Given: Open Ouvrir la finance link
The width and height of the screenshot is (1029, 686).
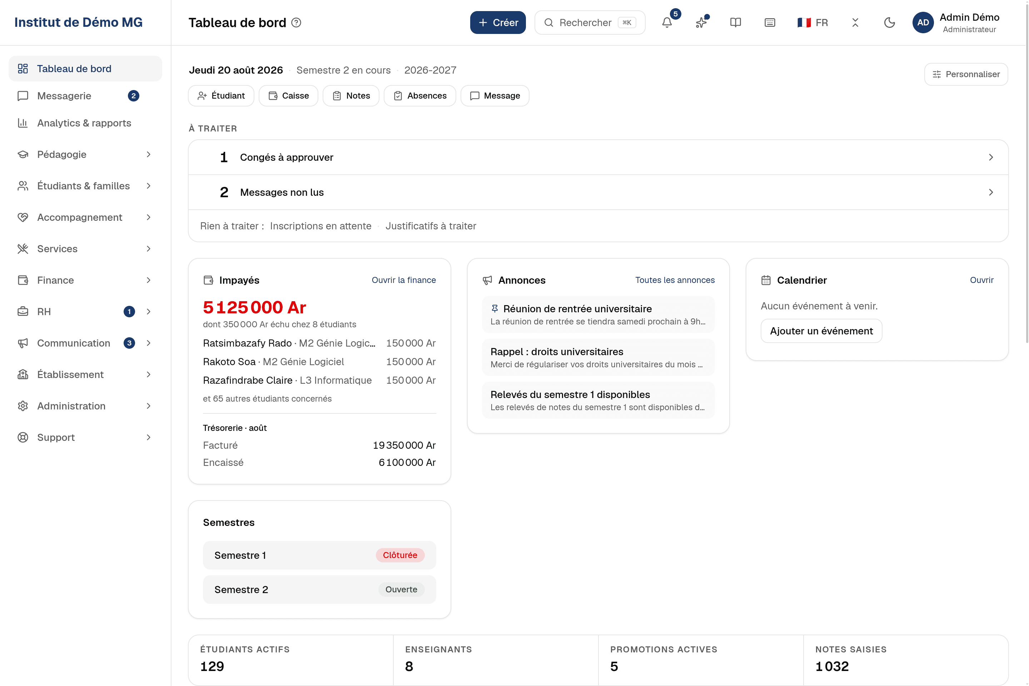Looking at the screenshot, I should (403, 280).
